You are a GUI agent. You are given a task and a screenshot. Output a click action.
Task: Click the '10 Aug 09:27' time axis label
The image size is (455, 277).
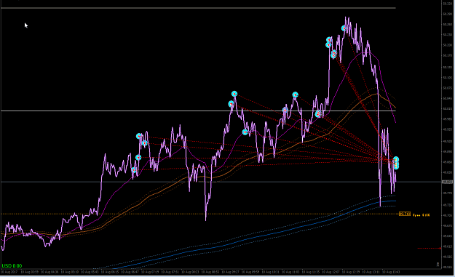[x=230, y=272]
